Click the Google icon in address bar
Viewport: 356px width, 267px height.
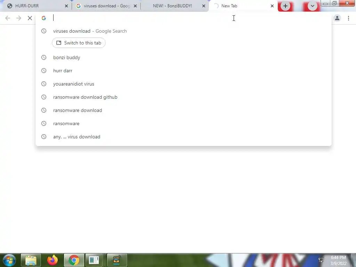(x=44, y=18)
